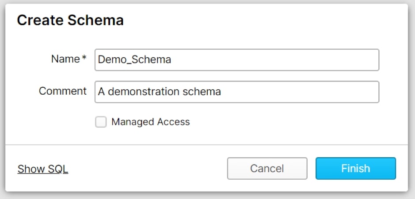Viewport: 415px width, 199px height.
Task: Click the divider line above the buttons
Action: pos(206,145)
